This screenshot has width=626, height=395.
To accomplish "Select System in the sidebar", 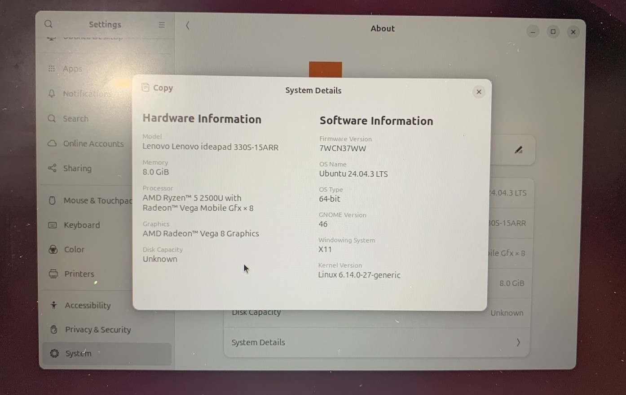I will pos(107,354).
